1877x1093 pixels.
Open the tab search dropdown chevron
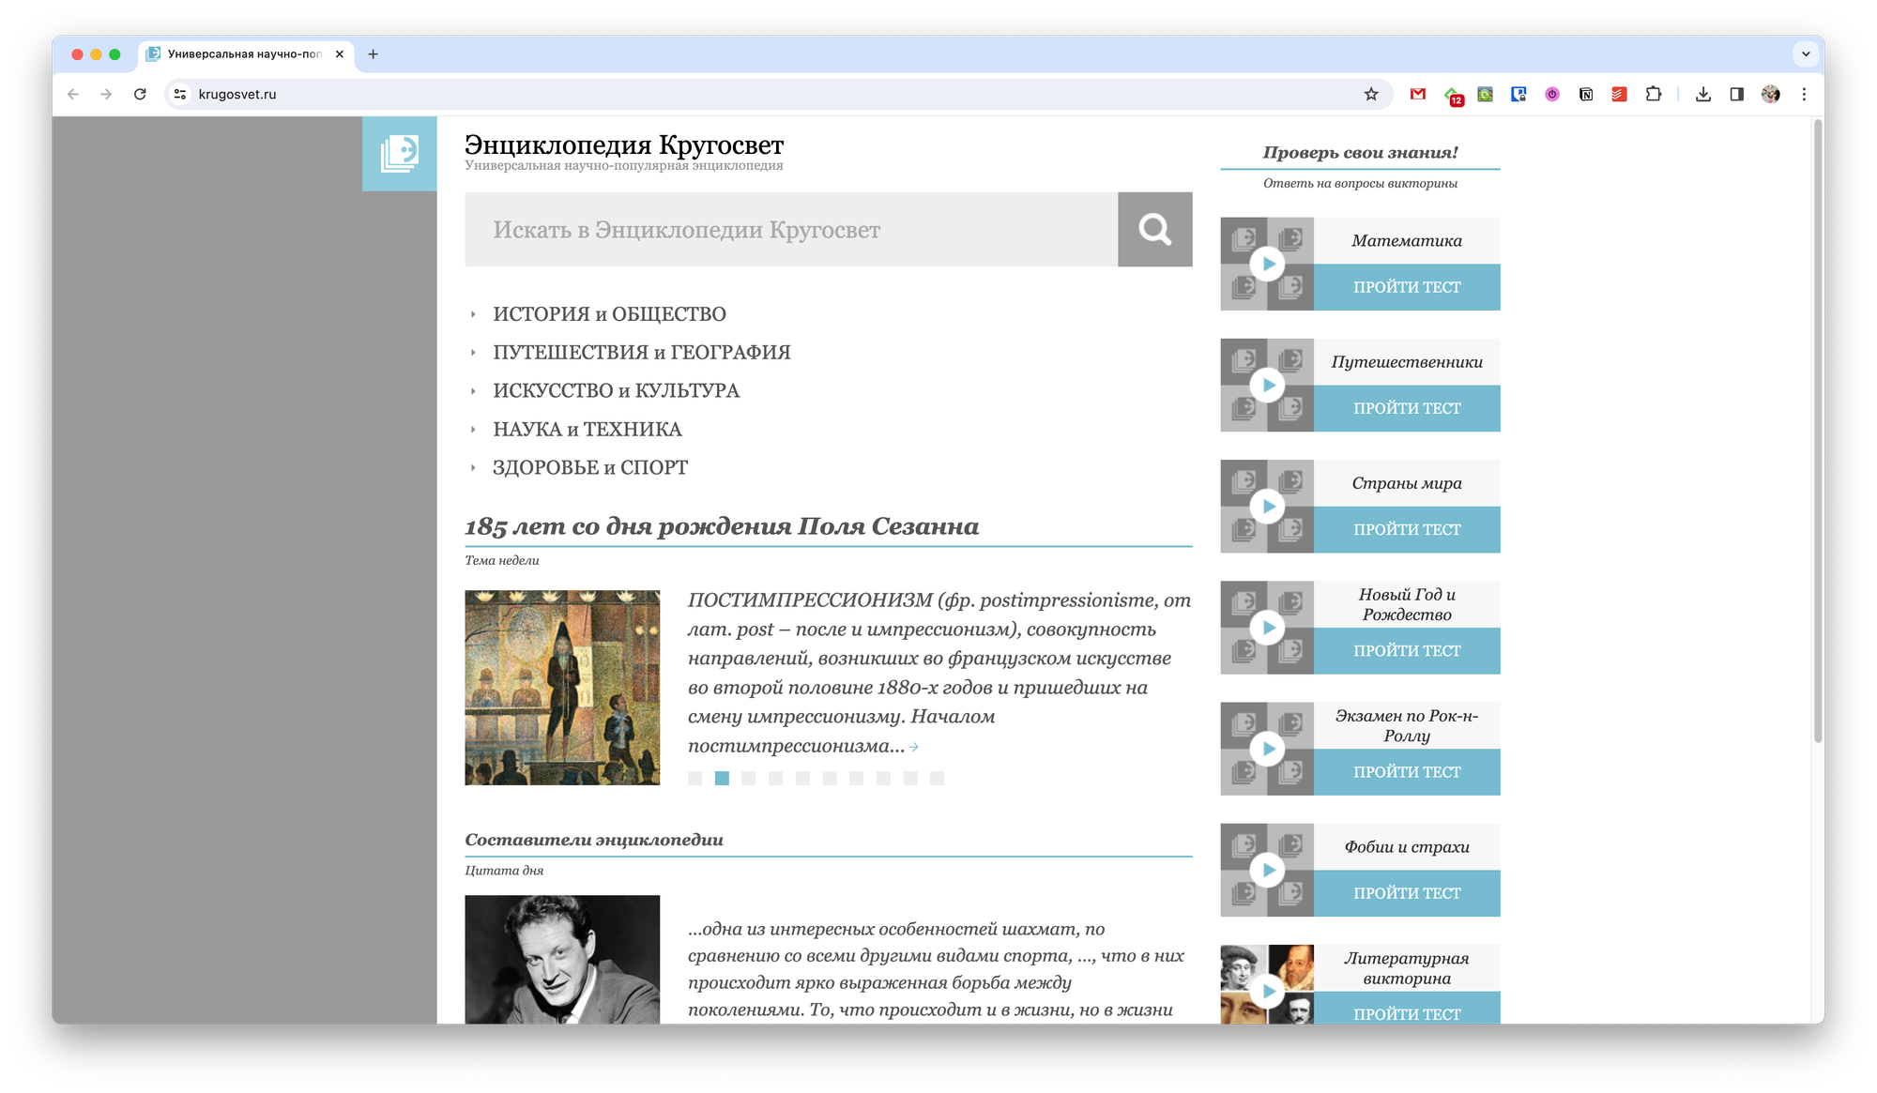1806,54
